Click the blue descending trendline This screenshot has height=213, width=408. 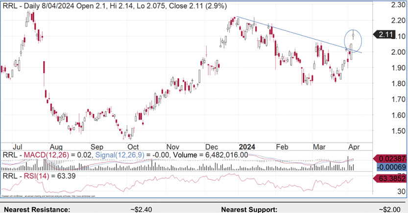point(294,33)
